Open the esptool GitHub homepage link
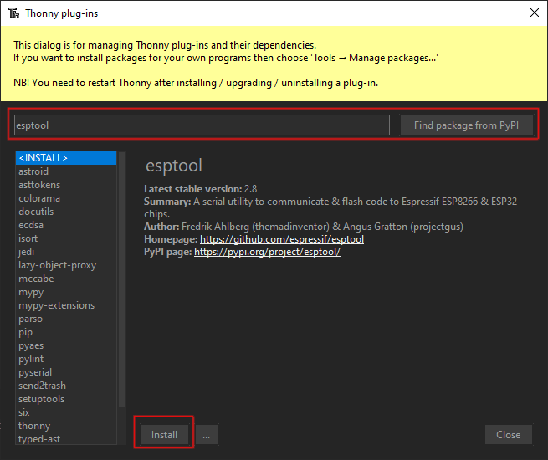This screenshot has width=548, height=460. click(282, 239)
